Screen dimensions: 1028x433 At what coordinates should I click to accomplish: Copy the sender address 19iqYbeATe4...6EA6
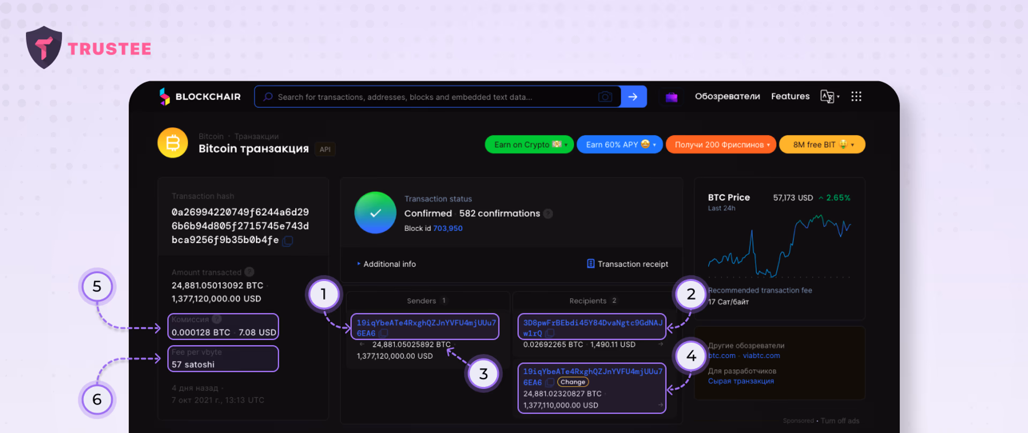click(x=383, y=333)
